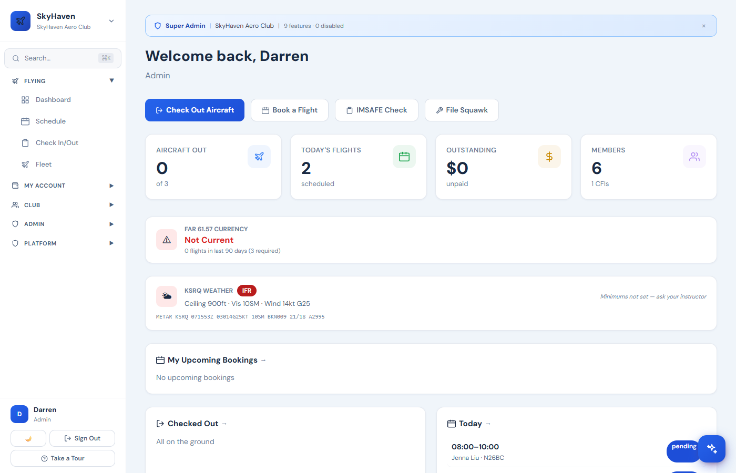Open Check In/Out clipboard icon
Image resolution: width=736 pixels, height=473 pixels.
click(25, 142)
